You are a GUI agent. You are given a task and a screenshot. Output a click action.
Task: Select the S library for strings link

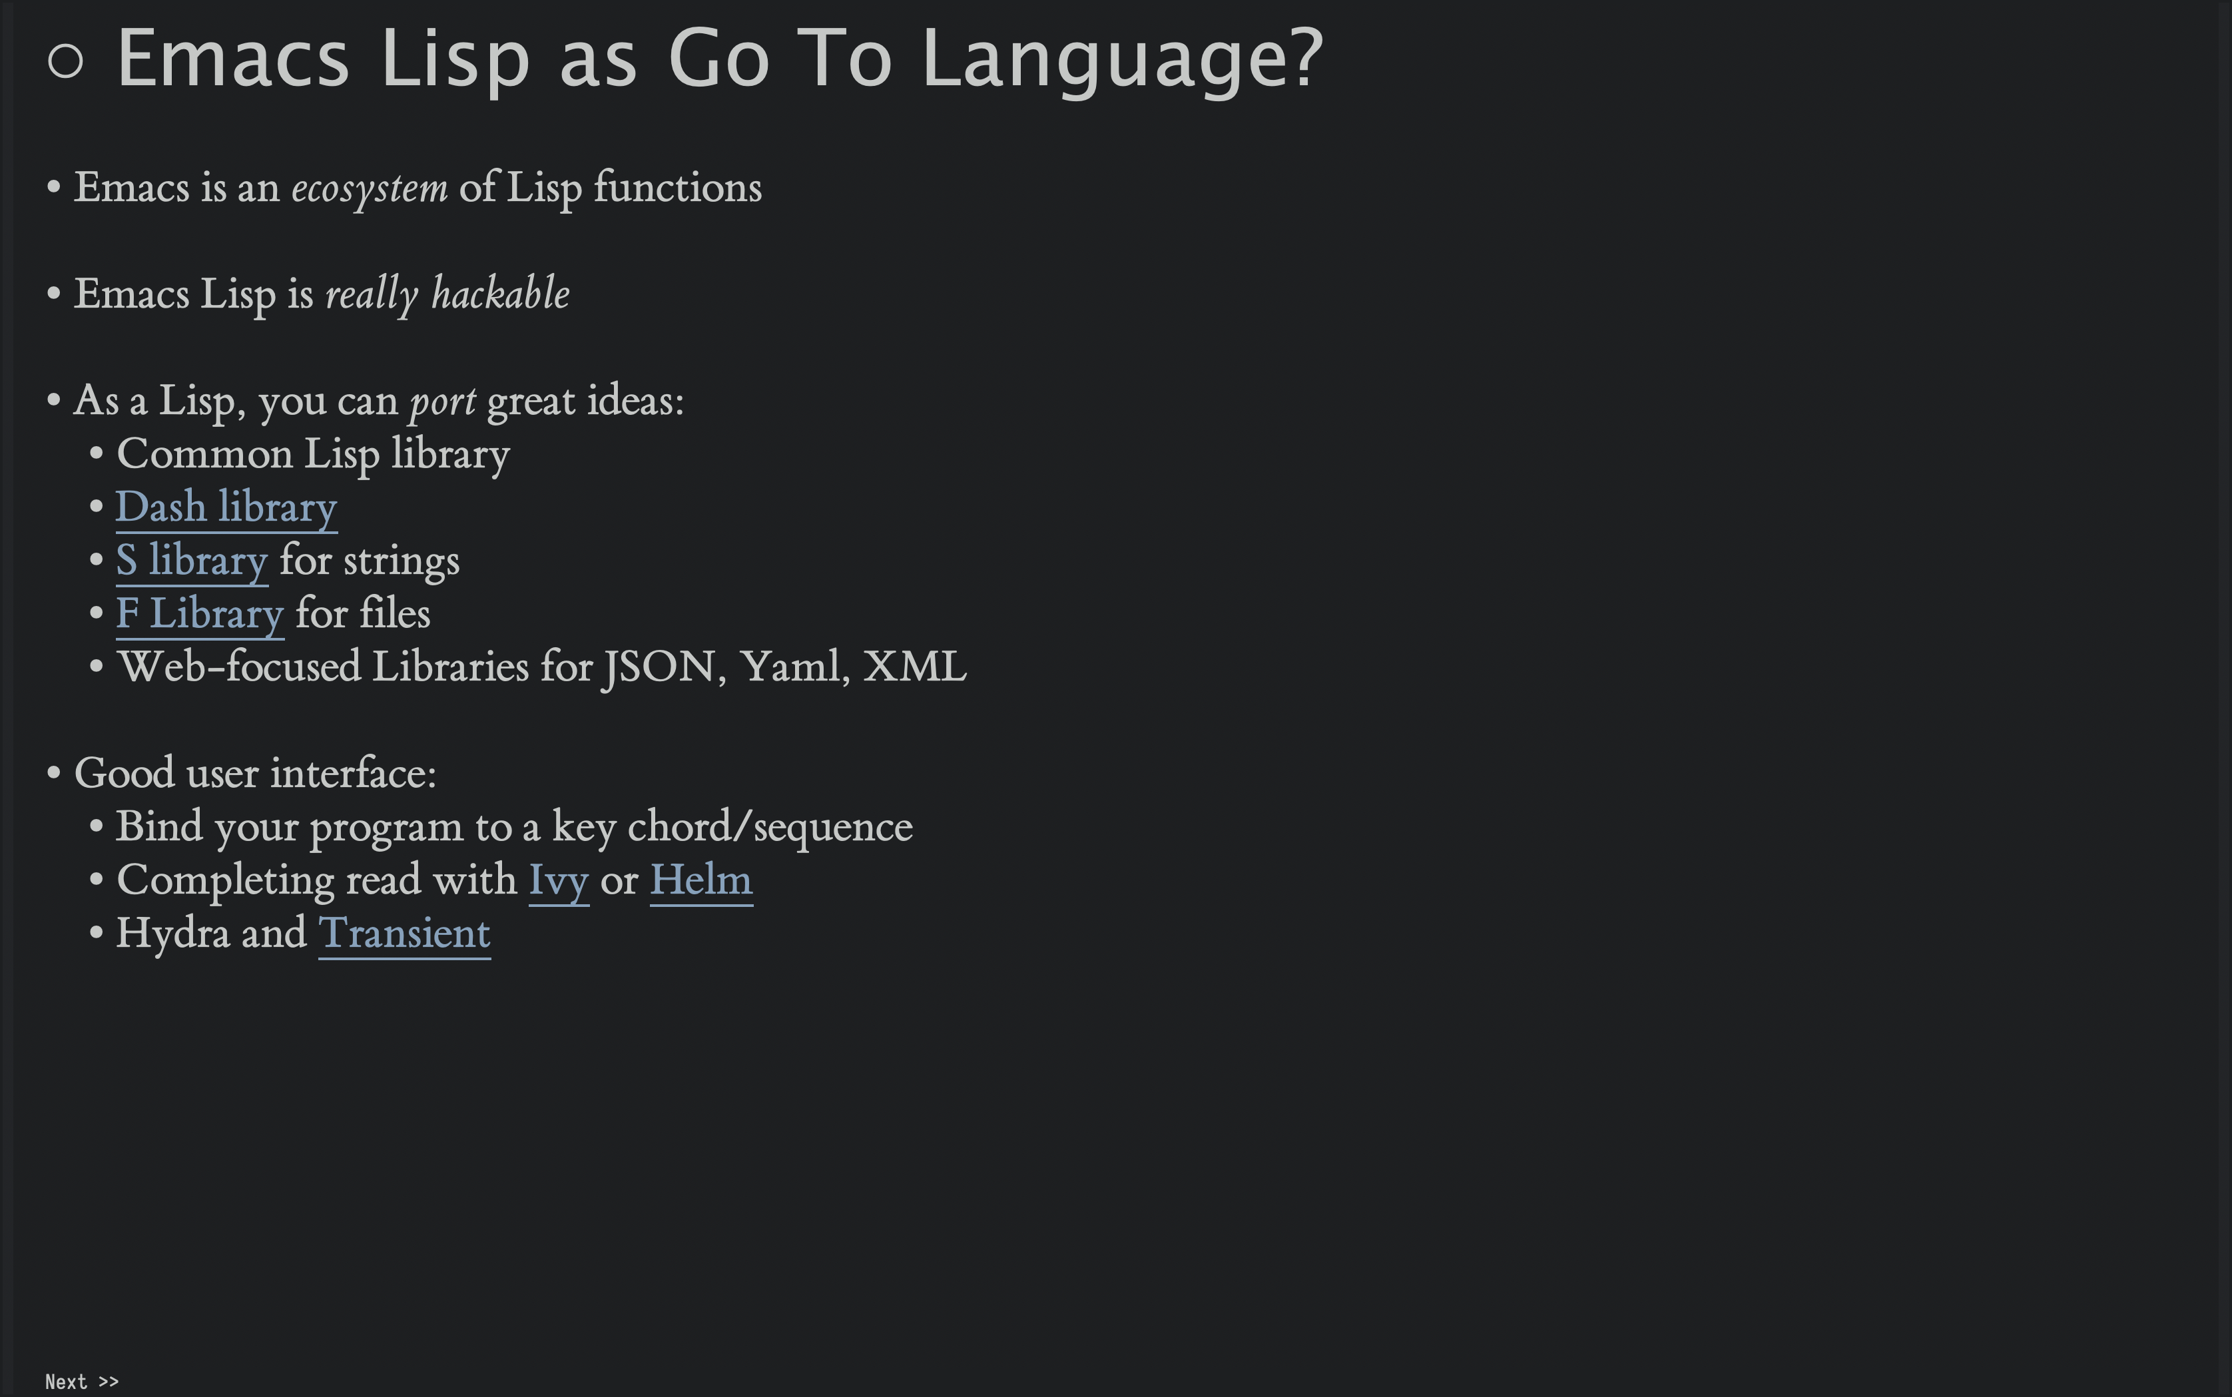click(x=188, y=560)
